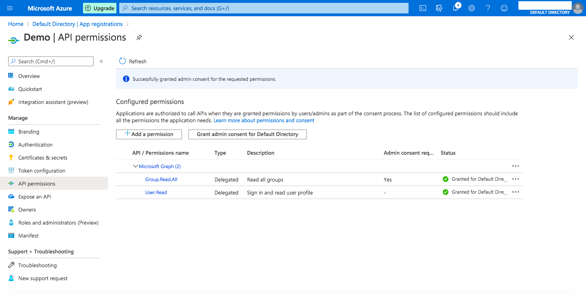586x294 pixels.
Task: Click the green Upgrade button
Action: pyautogui.click(x=100, y=8)
